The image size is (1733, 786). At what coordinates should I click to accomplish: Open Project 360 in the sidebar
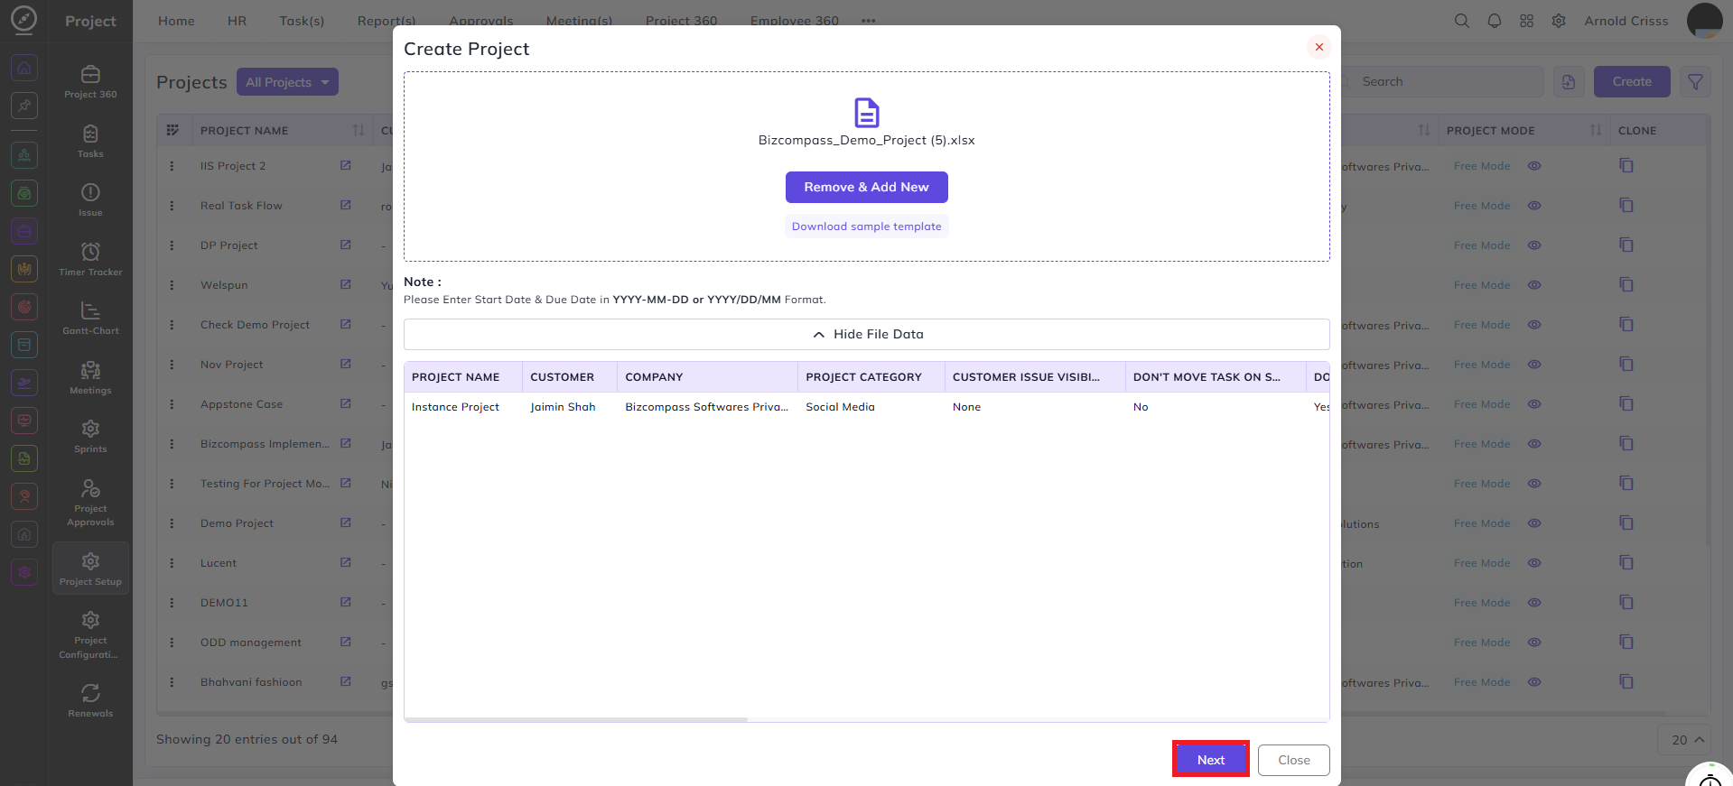coord(90,81)
